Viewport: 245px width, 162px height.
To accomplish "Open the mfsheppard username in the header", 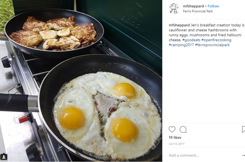I will click(193, 6).
